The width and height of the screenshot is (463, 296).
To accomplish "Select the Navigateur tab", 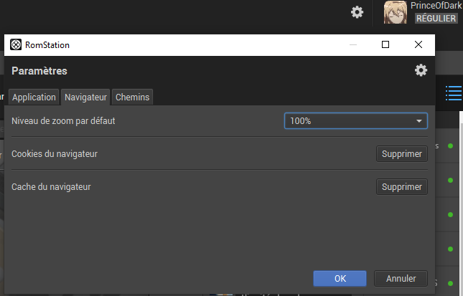I will click(85, 97).
